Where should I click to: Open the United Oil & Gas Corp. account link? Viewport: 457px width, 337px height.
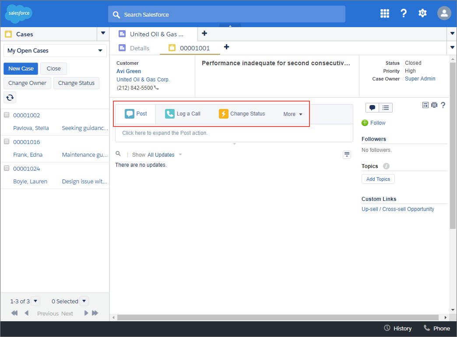[143, 79]
